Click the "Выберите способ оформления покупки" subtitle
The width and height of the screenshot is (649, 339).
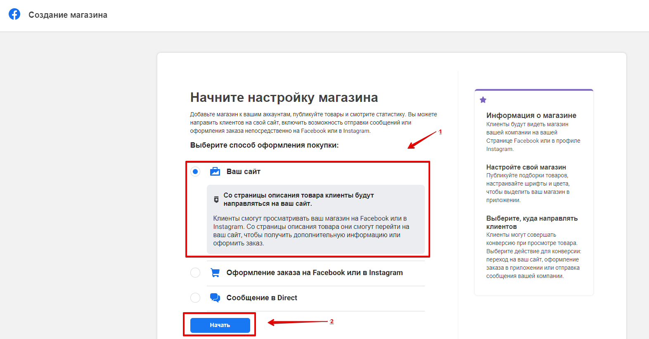click(264, 145)
